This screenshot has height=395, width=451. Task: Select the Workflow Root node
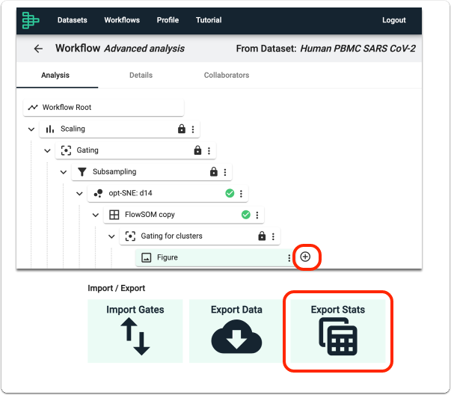[x=103, y=108]
